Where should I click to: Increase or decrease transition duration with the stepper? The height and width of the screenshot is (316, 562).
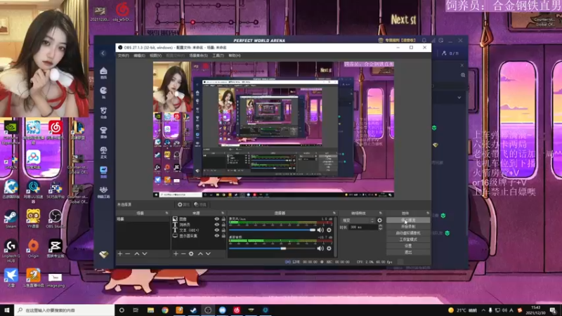pos(380,227)
